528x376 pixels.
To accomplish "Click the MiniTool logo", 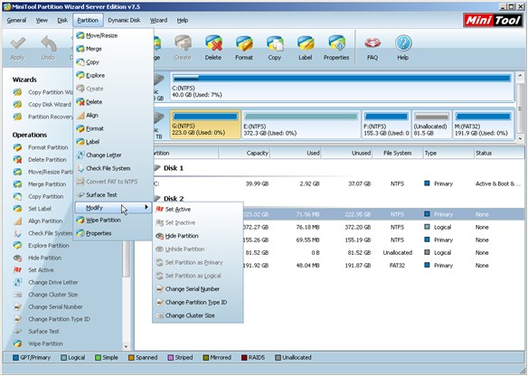I will (x=493, y=21).
